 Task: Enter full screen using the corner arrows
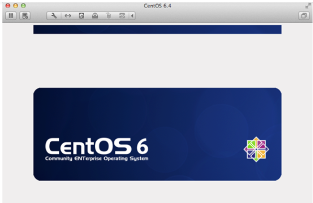pos(307,5)
